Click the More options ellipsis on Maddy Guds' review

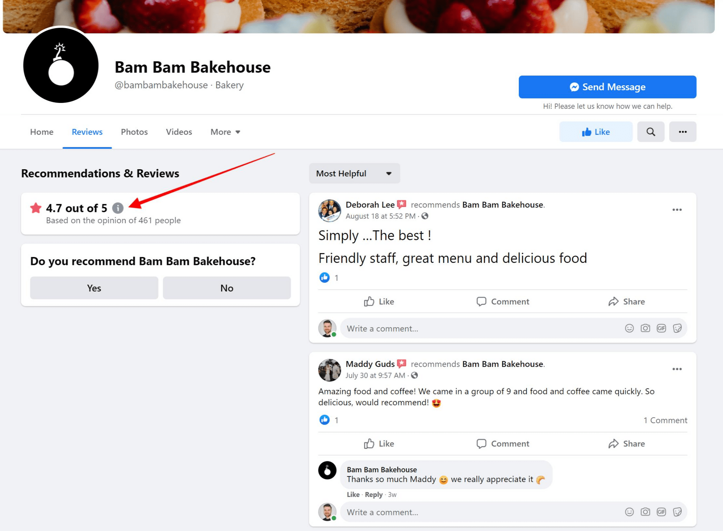click(677, 369)
